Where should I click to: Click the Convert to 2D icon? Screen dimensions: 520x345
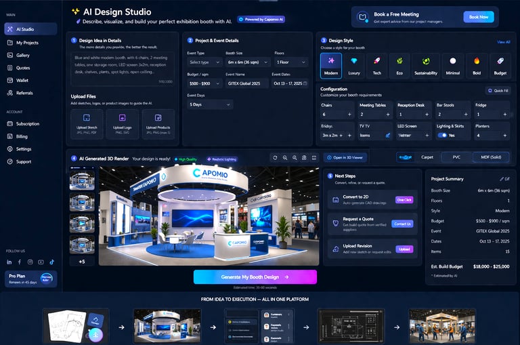coord(336,200)
